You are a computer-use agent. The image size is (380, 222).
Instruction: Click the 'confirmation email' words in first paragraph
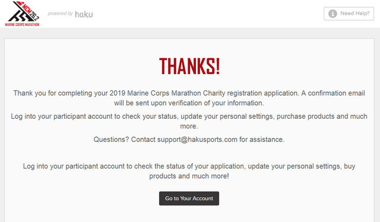[x=337, y=93]
